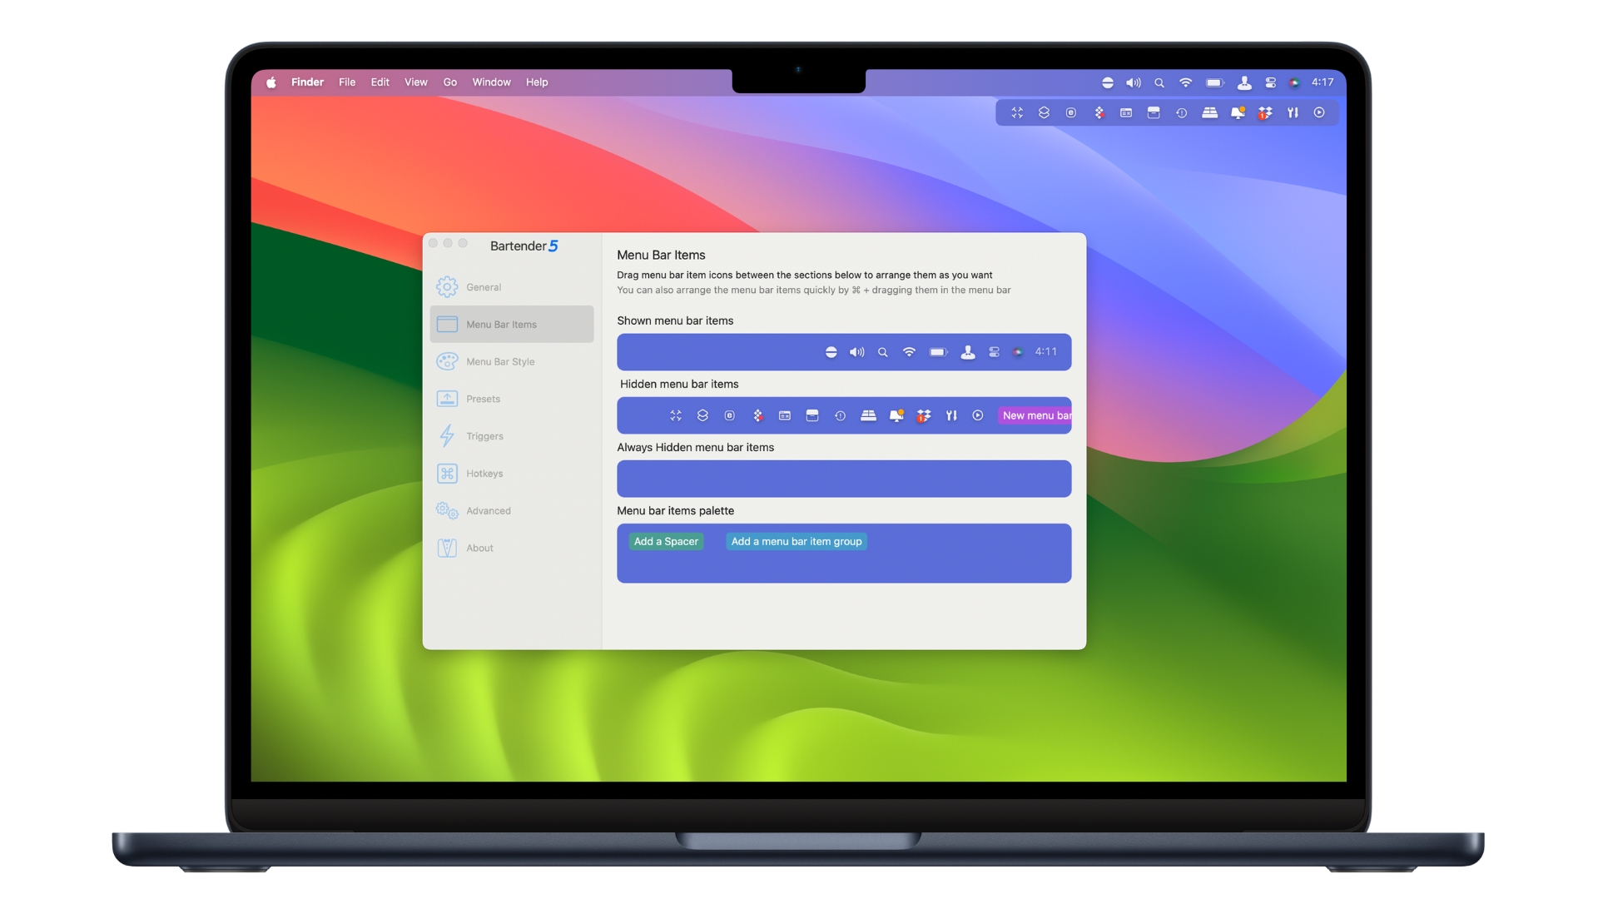The image size is (1598, 899).
Task: Select the inward arrows icon in Hidden menu bar items
Action: point(676,415)
